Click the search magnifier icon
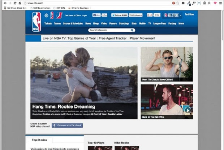This screenshot has width=224, height=150. tap(132, 30)
